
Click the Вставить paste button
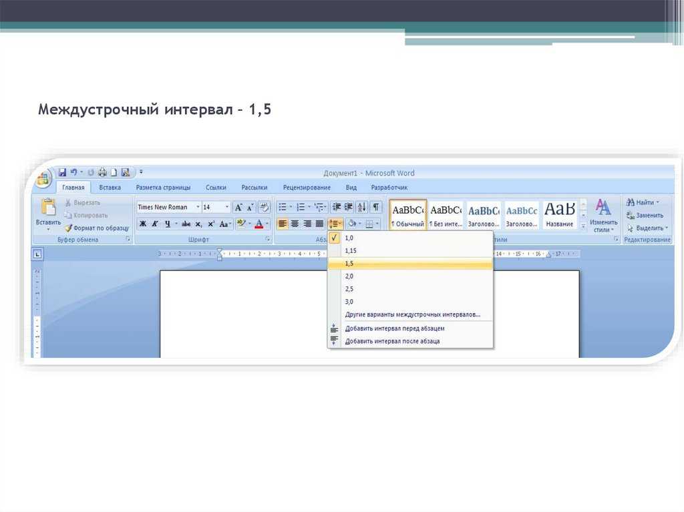click(x=48, y=214)
